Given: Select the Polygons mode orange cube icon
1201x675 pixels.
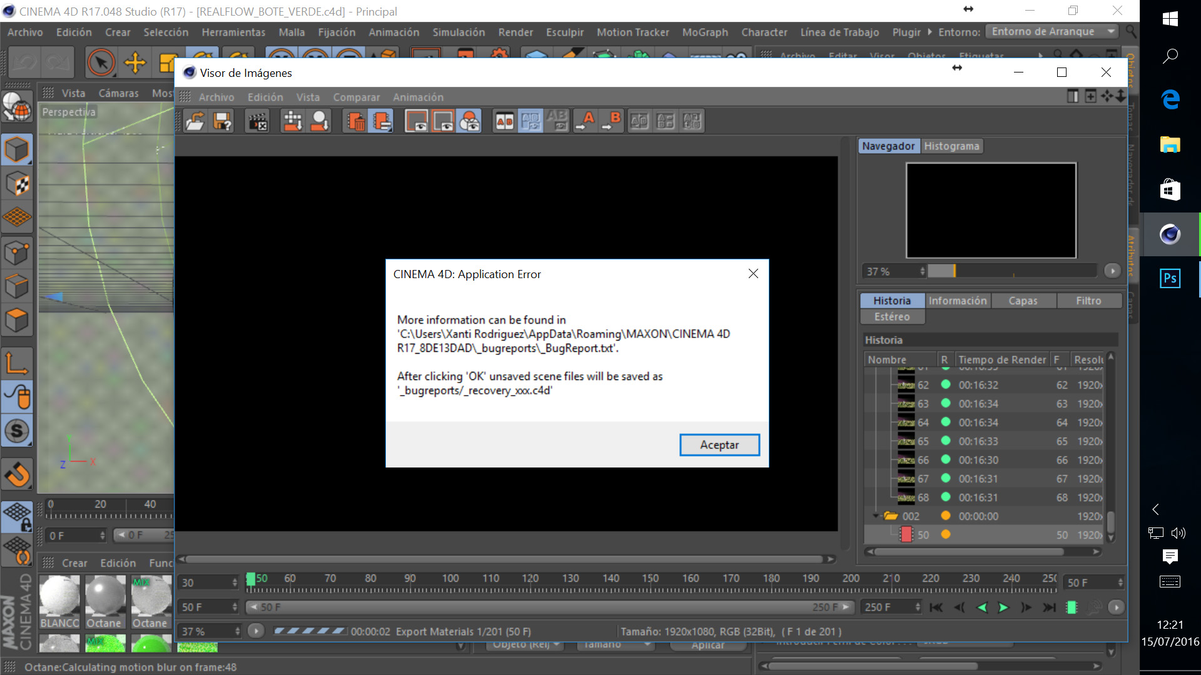Looking at the screenshot, I should pyautogui.click(x=17, y=321).
